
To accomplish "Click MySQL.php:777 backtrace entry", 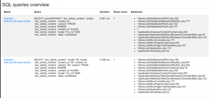I will pos(163,21).
